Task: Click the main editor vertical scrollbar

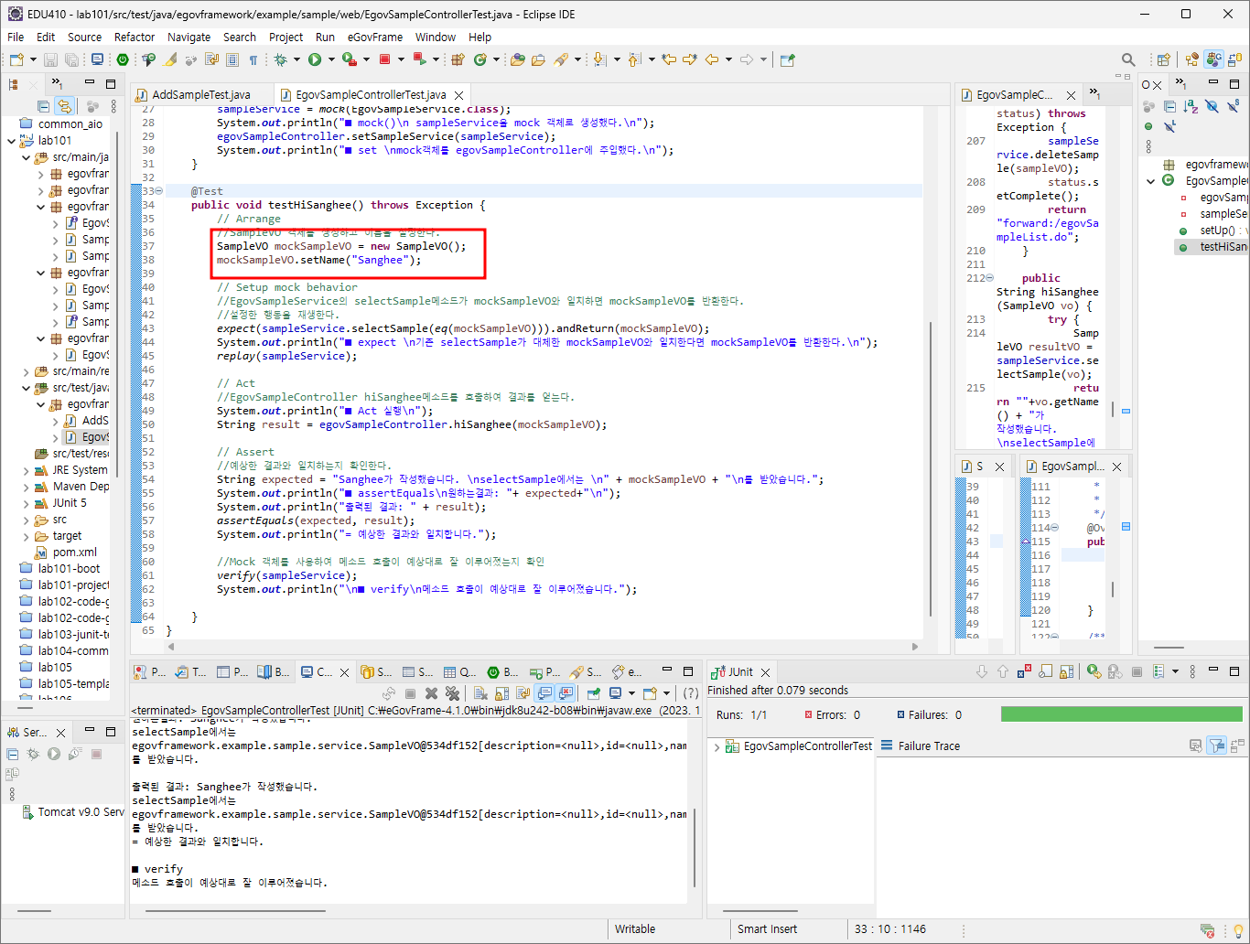Action: point(931,468)
